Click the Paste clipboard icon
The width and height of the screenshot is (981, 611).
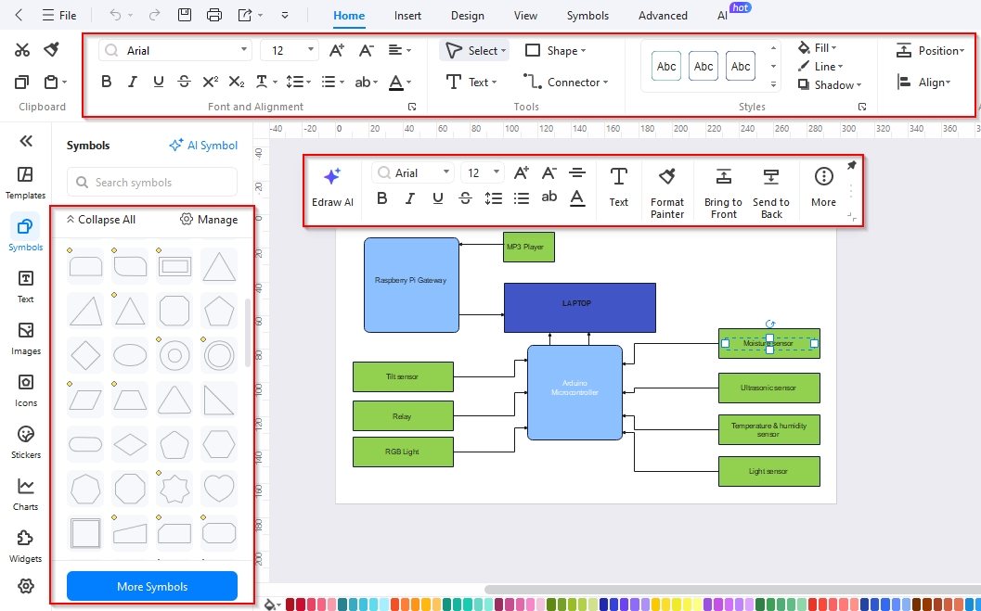(x=51, y=82)
